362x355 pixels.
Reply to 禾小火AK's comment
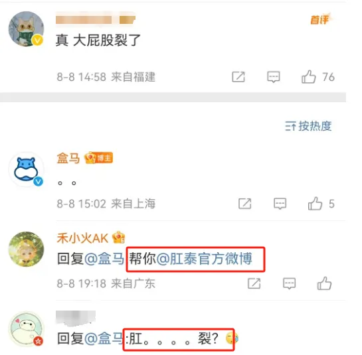point(290,283)
